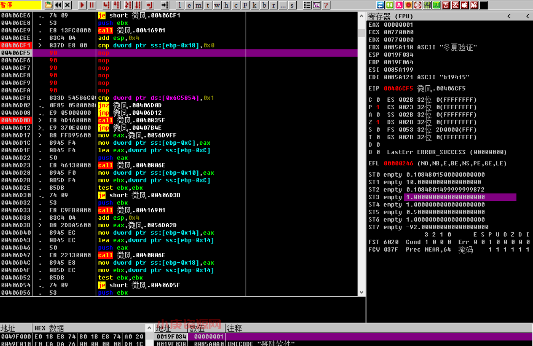
Task: Pause execution with the red pause icon
Action: (x=92, y=5)
